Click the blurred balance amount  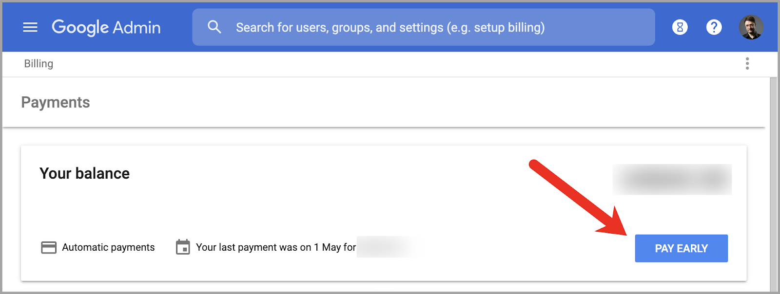[x=672, y=179]
